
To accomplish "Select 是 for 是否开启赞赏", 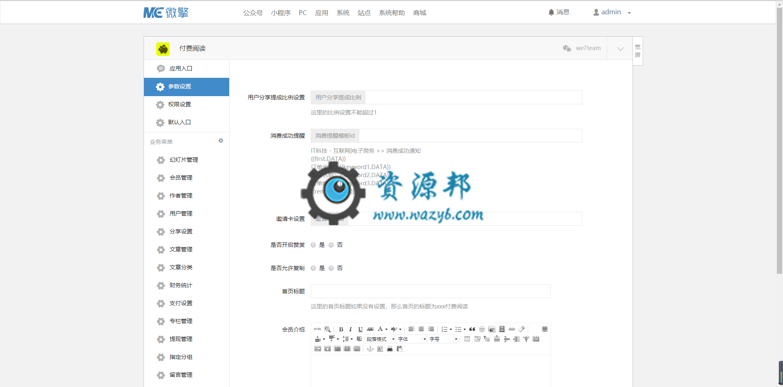I will 313,245.
